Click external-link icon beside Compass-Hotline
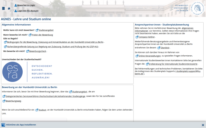This screenshot has height=128, width=206. [x=137, y=37]
